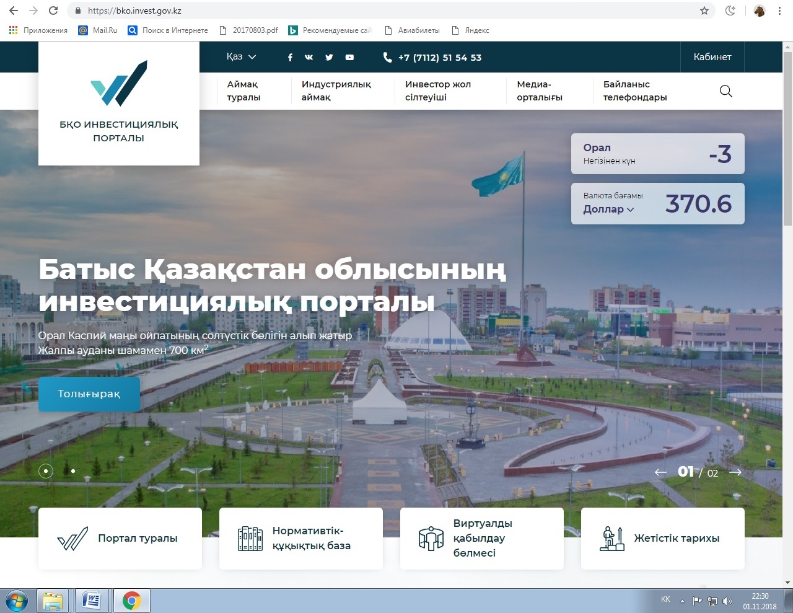Open the Кабинет link
The image size is (793, 613).
[712, 57]
